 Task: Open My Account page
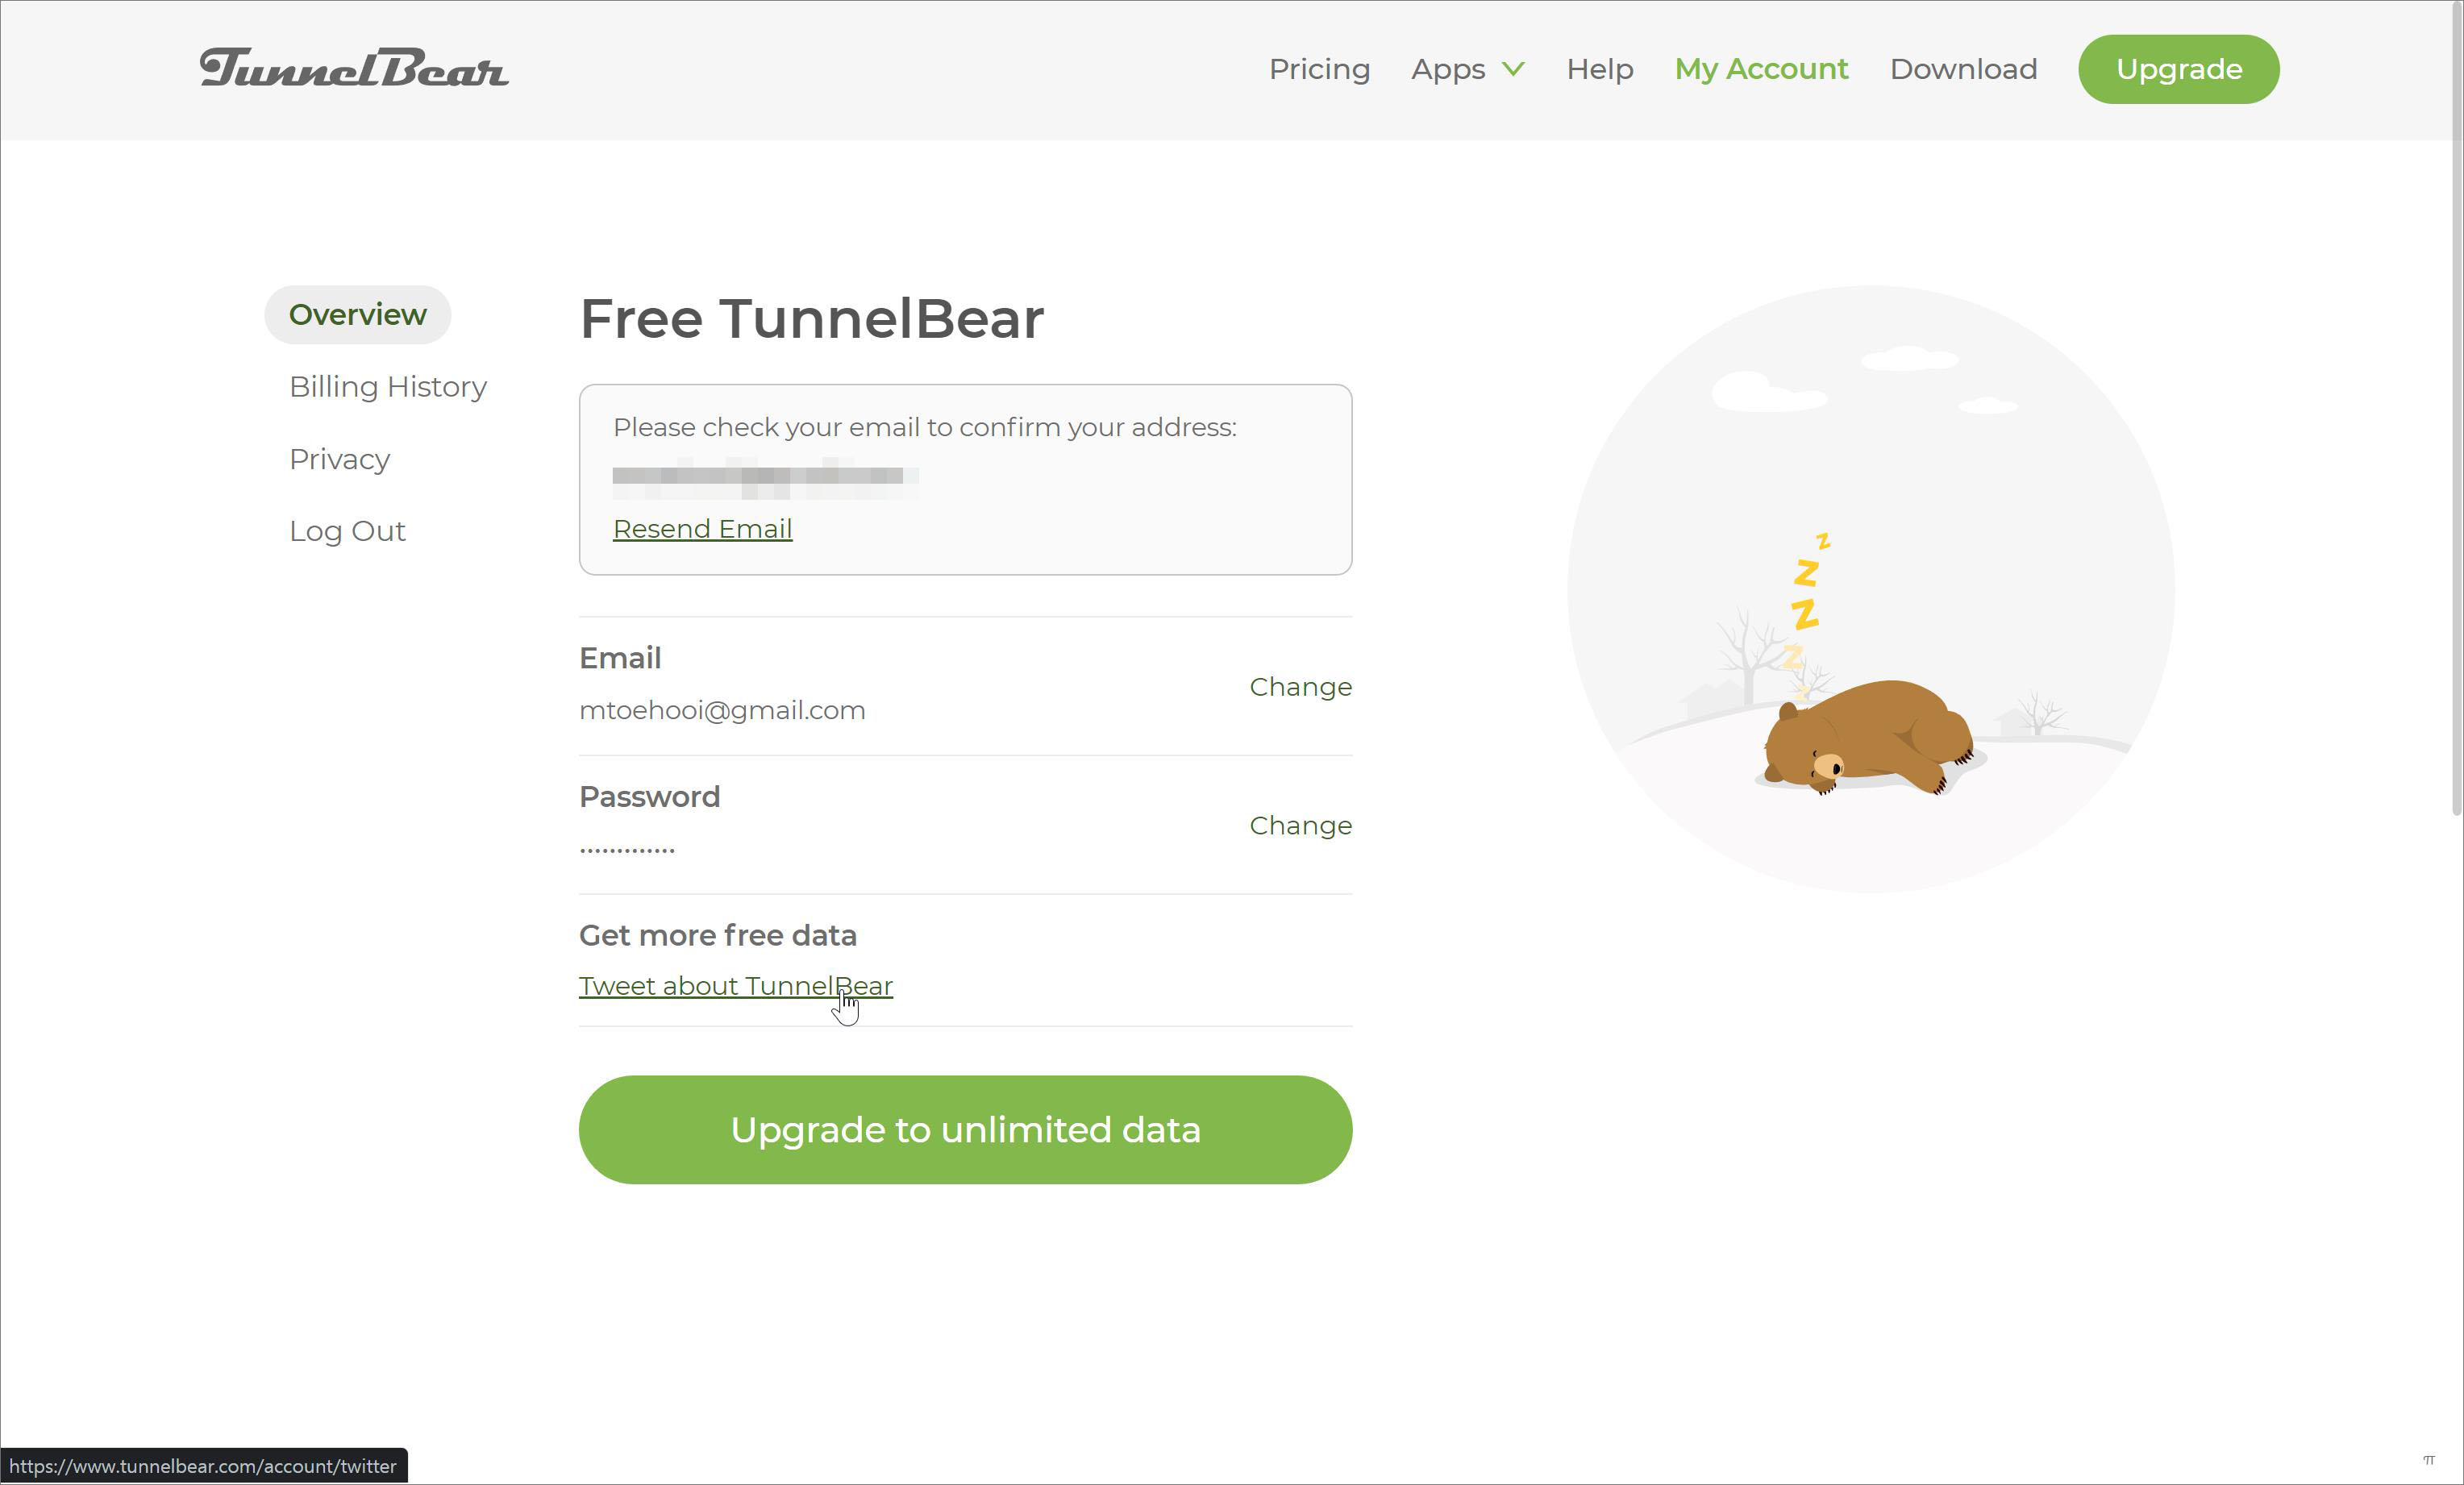coord(1761,69)
